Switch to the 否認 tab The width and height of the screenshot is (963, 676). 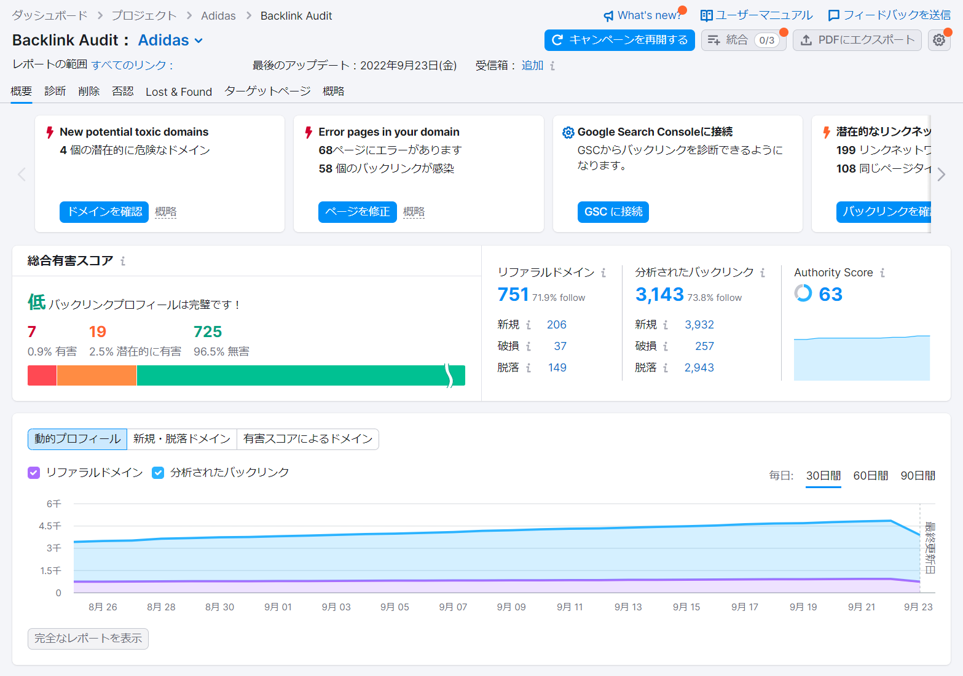coord(123,91)
